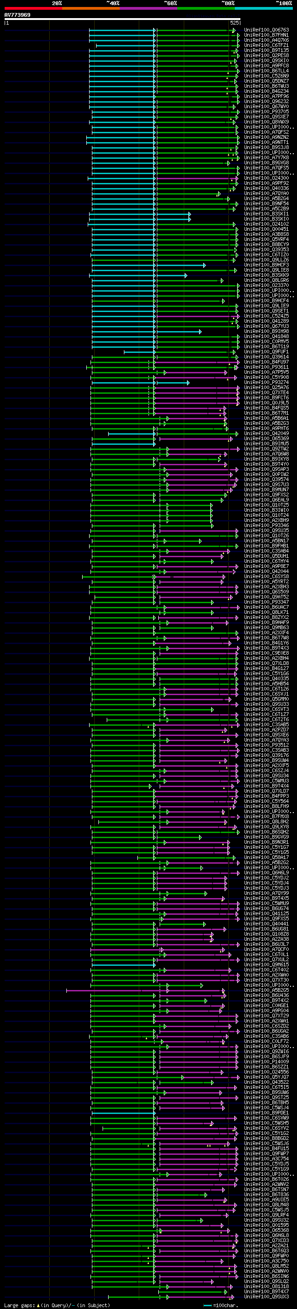
Task: Click the UniRef100_Q9SU35 label
Action: (x=266, y=530)
